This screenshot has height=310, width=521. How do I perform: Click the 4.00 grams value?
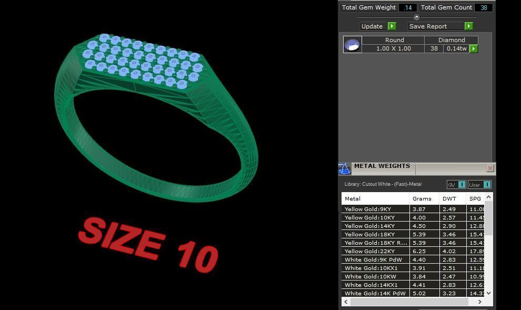click(419, 217)
